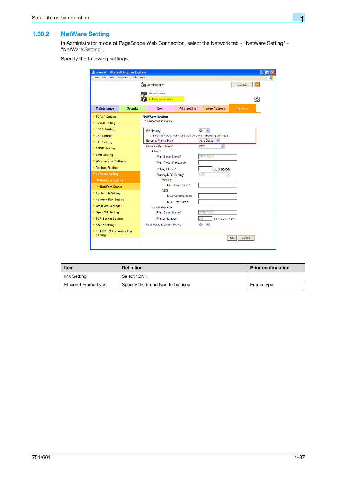The image size is (337, 477).
Task: Select NetWare Setting sub-item in sidebar
Action: [x=111, y=180]
